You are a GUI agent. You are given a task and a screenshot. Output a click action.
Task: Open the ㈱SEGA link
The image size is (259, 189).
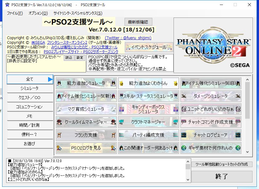[x=38, y=43]
